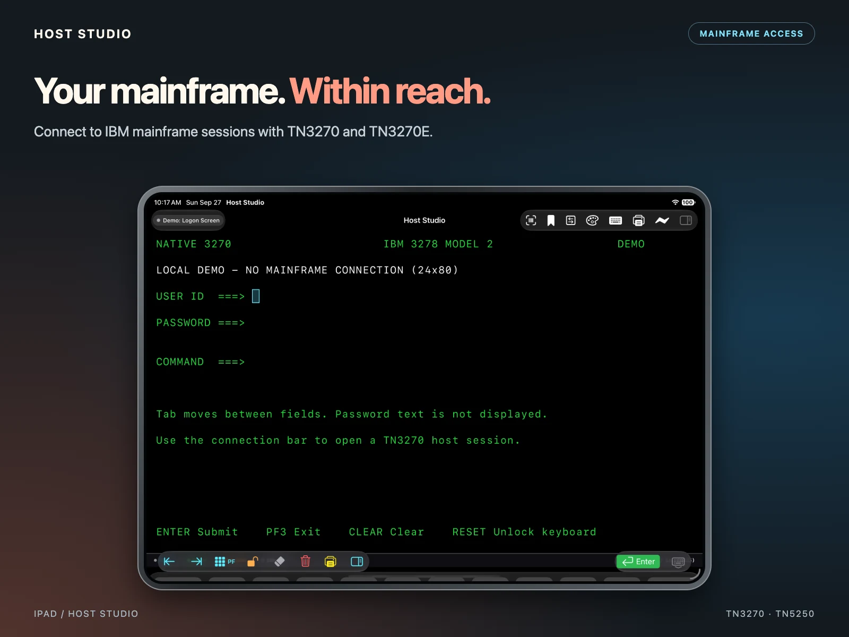849x637 pixels.
Task: Click the 'TN3270 · TN5250' footer text
Action: [770, 614]
